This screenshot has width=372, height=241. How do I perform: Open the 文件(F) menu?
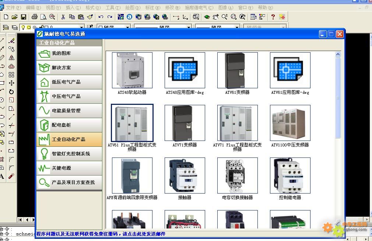(x=14, y=8)
